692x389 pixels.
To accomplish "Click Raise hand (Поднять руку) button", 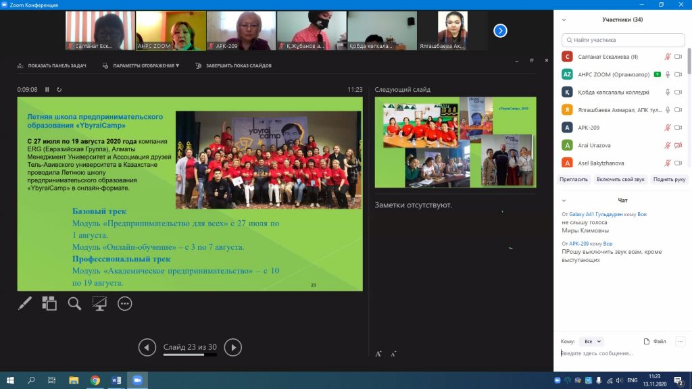I will (670, 180).
